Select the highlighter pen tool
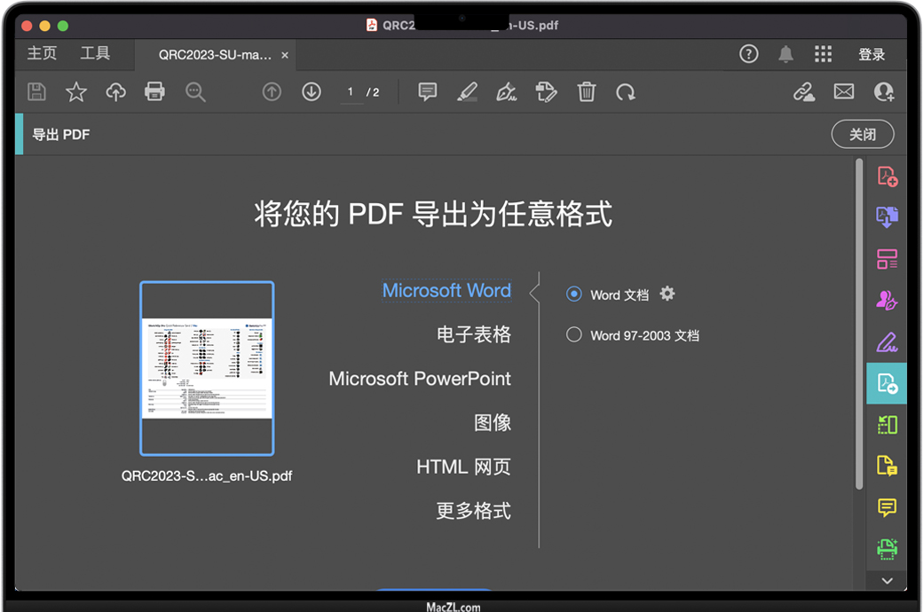This screenshot has height=612, width=923. (467, 91)
